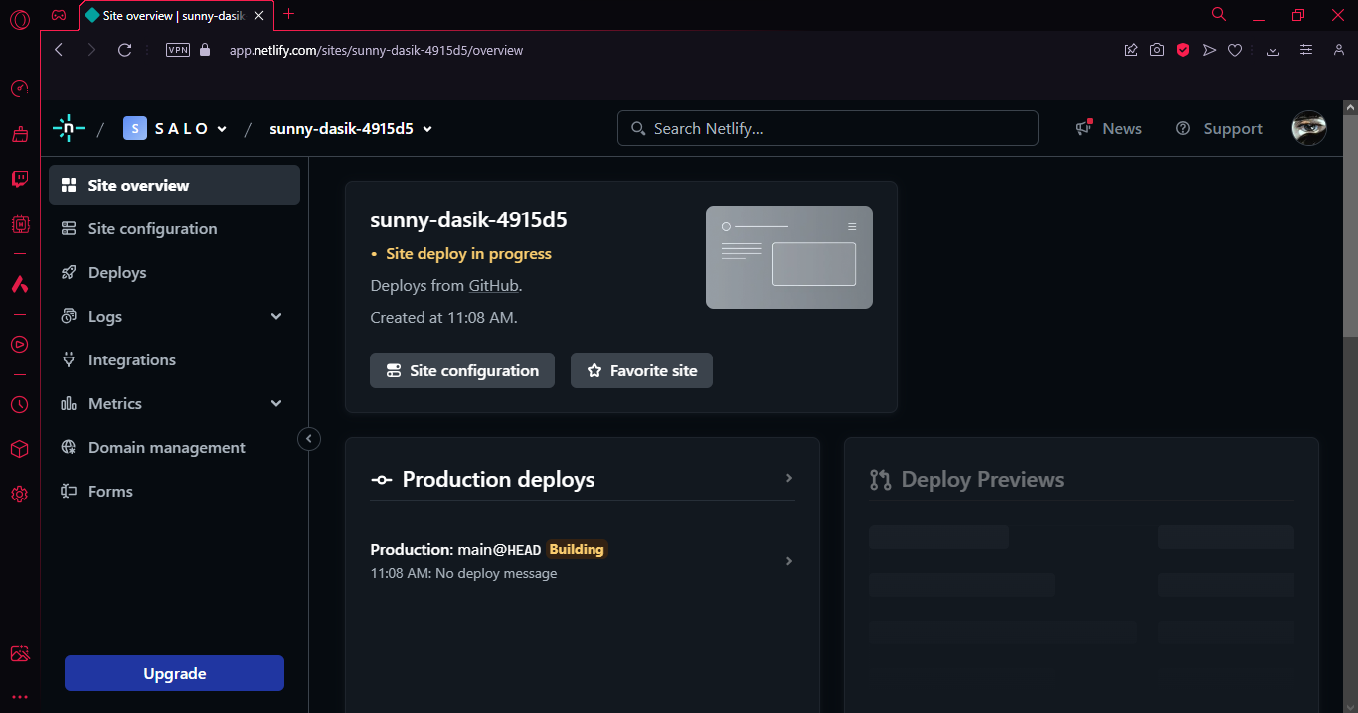Click the browser search tabs magnifier
Viewport: 1358px width, 713px height.
[x=1219, y=14]
